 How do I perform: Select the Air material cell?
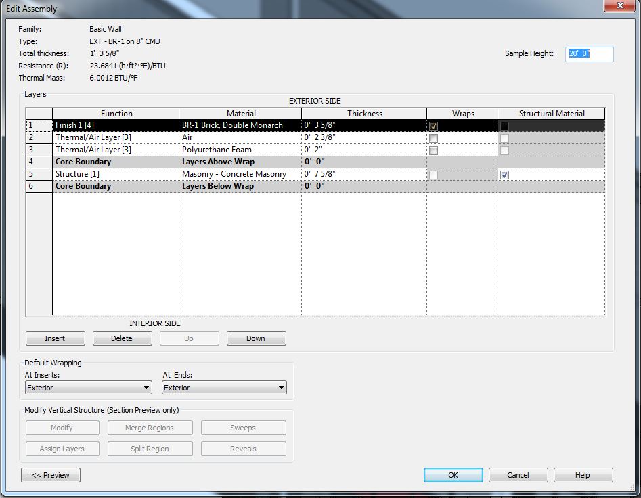[240, 137]
